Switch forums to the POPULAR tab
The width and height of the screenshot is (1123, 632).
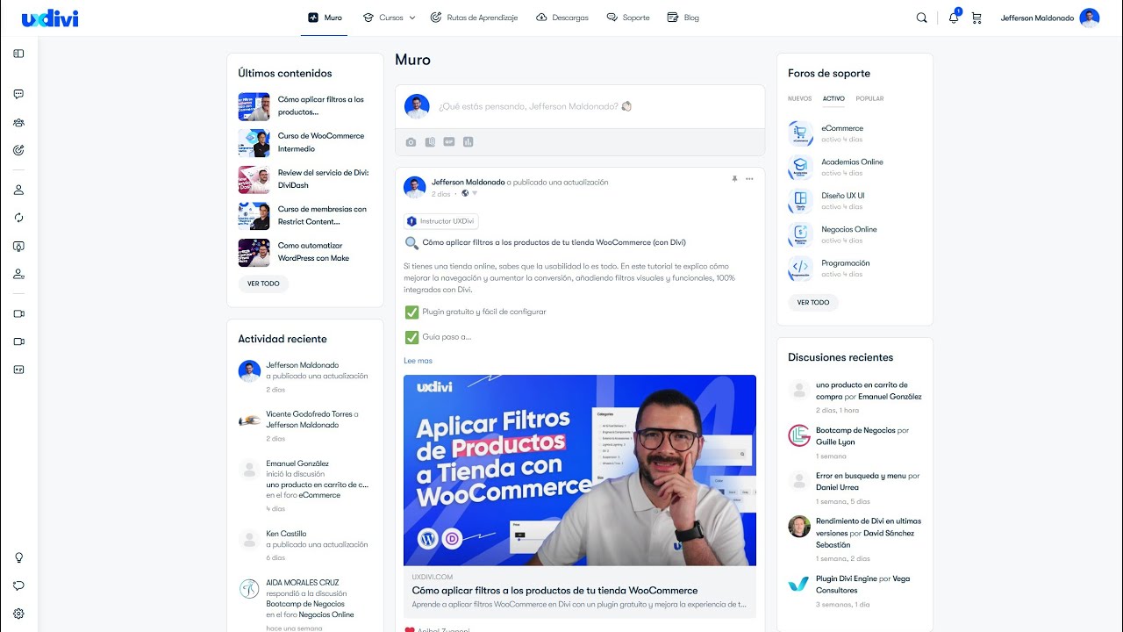(869, 99)
